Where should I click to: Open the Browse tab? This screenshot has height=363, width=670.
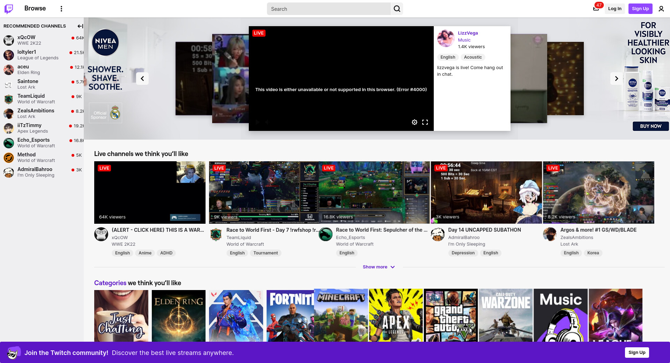point(35,8)
